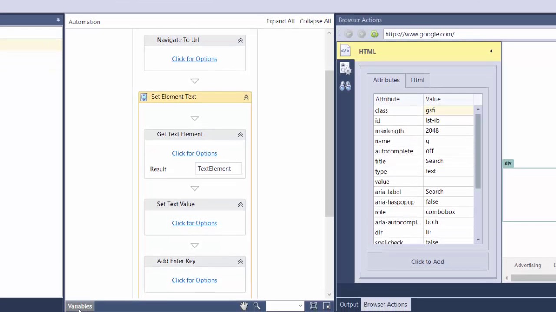Click the maxlength value 2048

432,130
